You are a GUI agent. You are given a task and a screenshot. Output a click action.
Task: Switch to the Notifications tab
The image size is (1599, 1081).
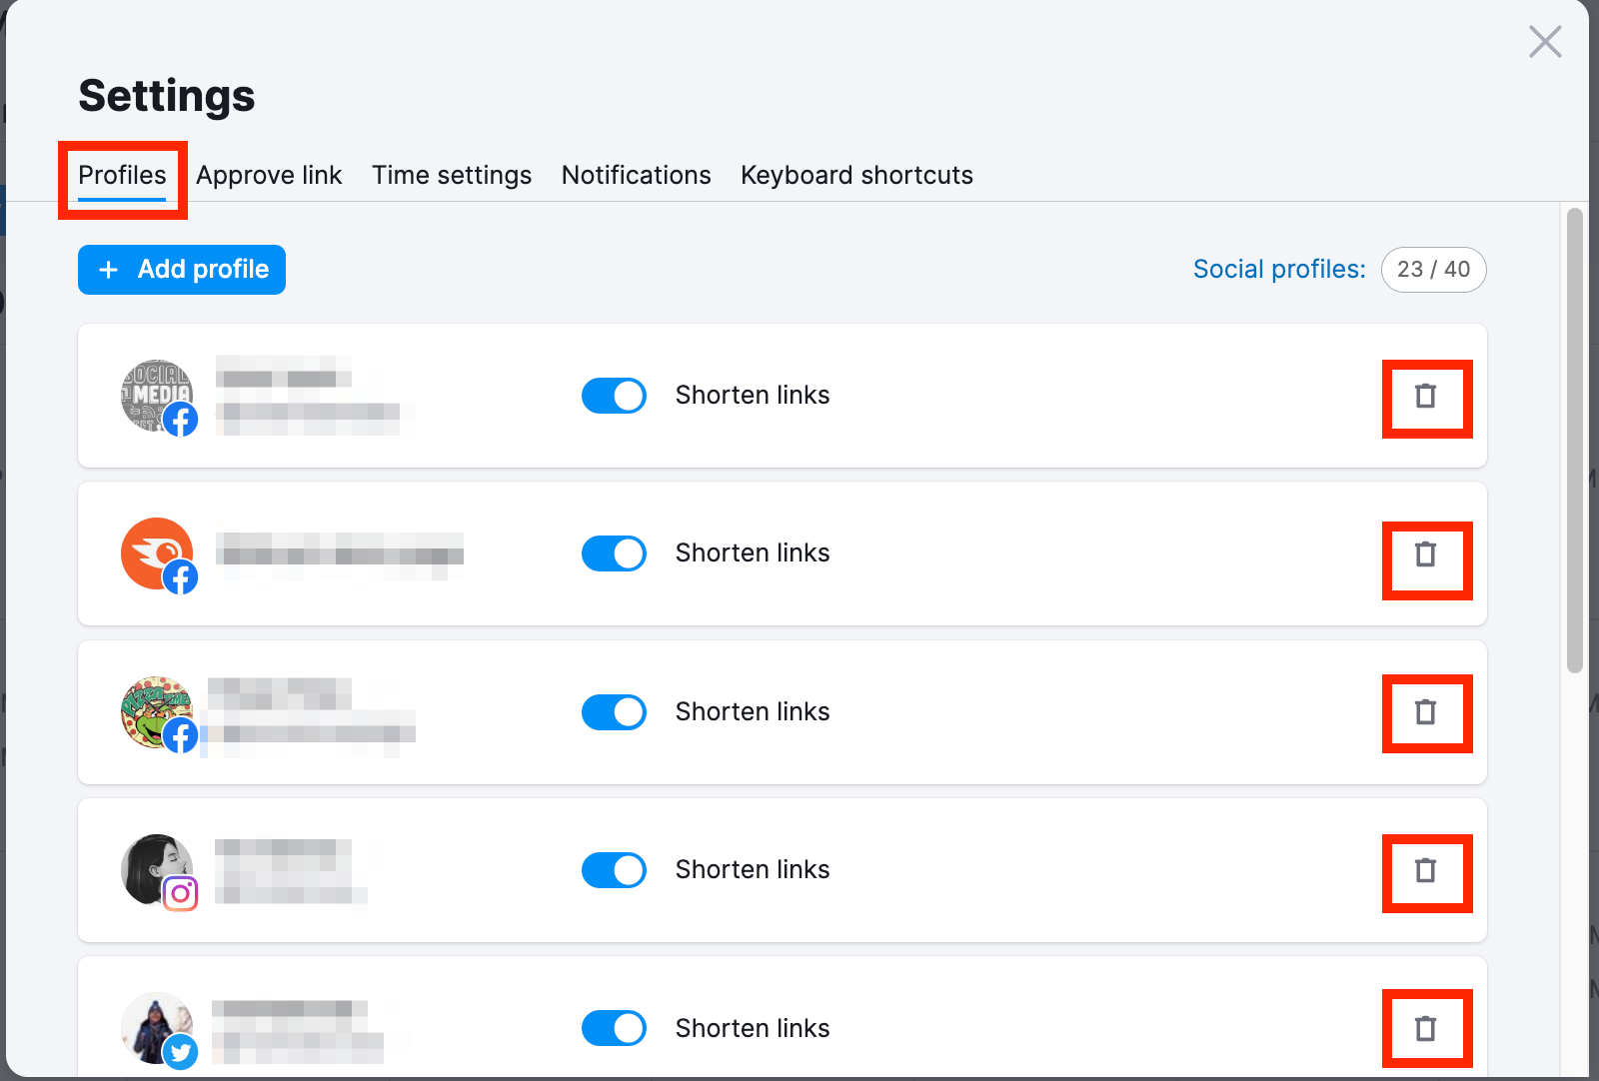(x=636, y=175)
